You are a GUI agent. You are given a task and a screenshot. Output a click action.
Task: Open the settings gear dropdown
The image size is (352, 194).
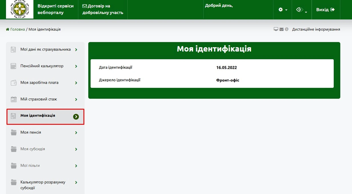tap(283, 10)
